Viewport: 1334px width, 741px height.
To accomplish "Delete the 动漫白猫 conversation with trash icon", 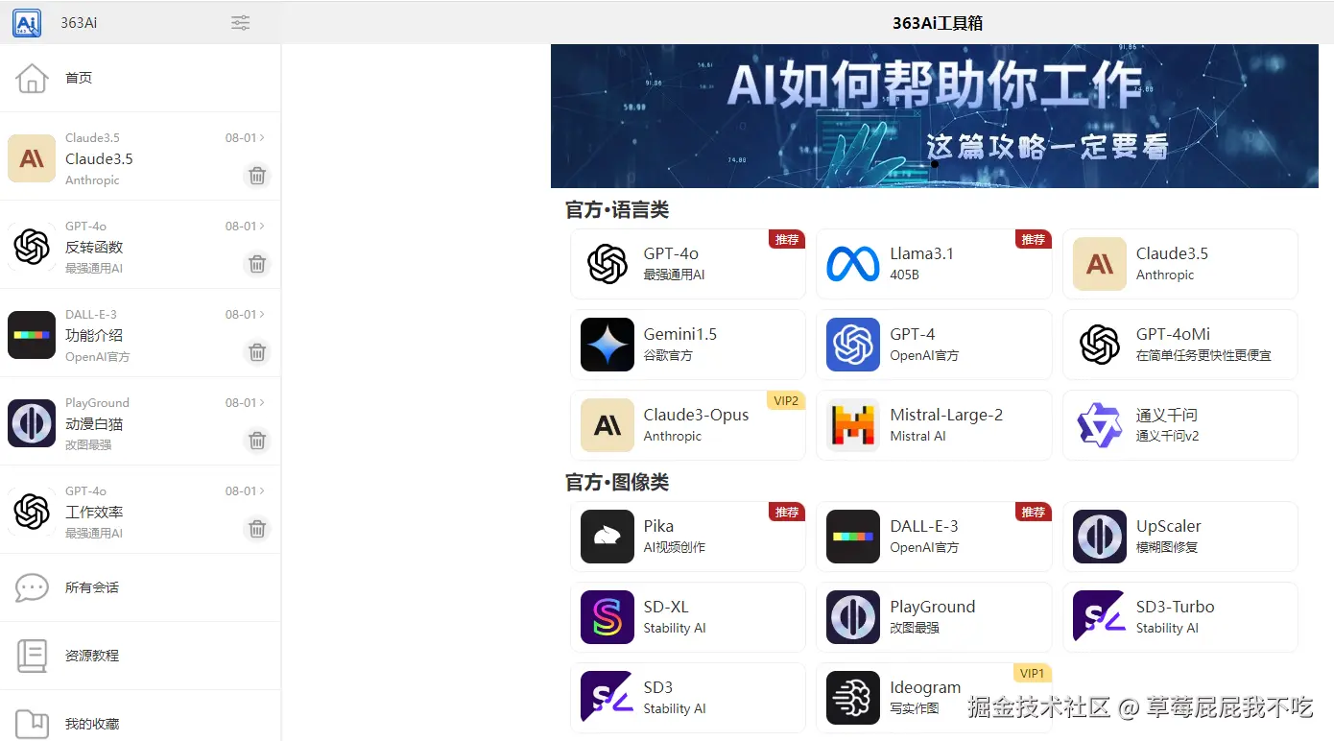I will click(x=257, y=441).
